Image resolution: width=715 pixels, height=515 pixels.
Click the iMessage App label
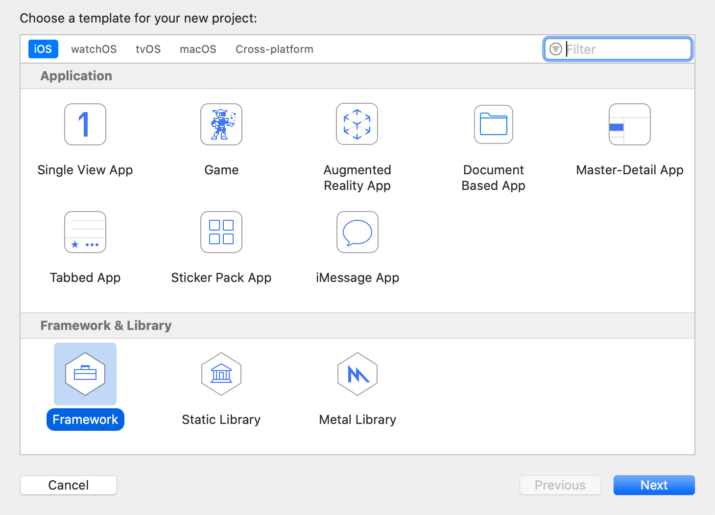357,278
